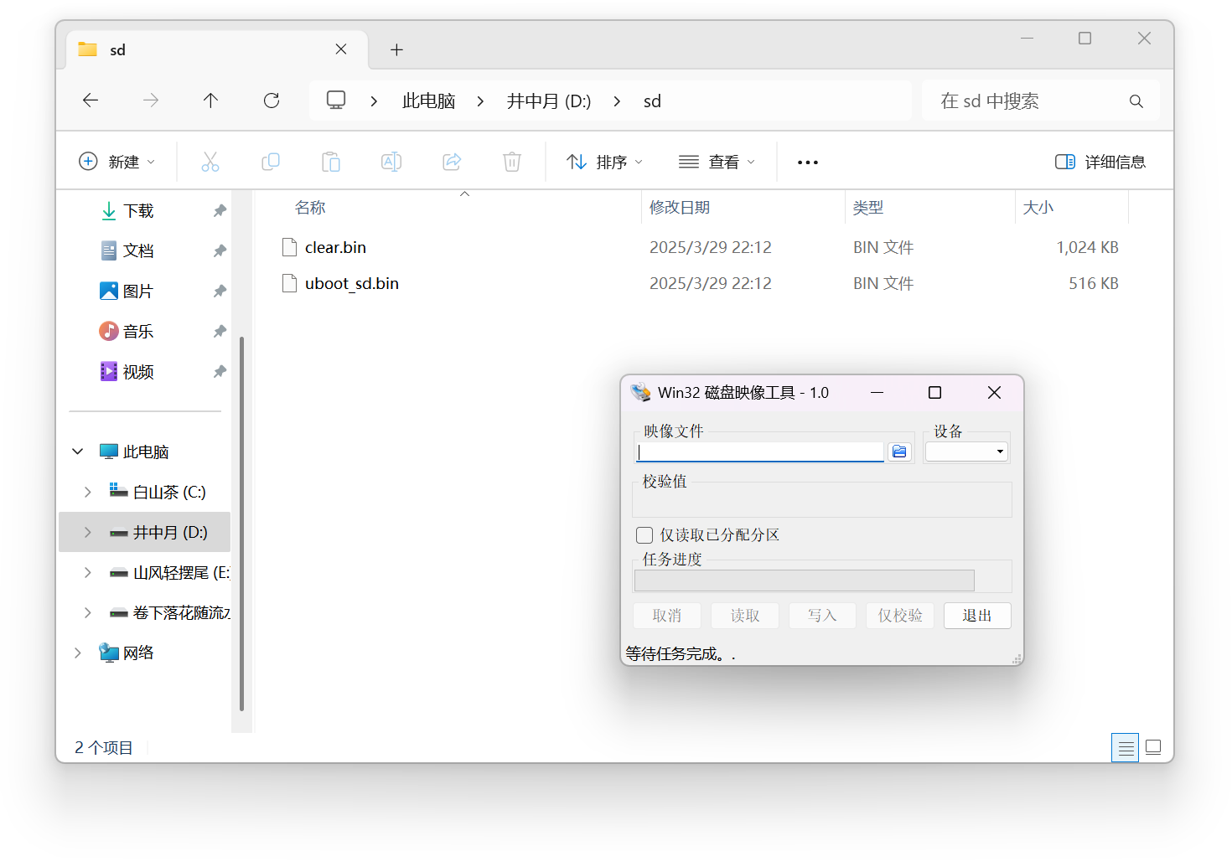Switch to details view in status bar

[1125, 746]
